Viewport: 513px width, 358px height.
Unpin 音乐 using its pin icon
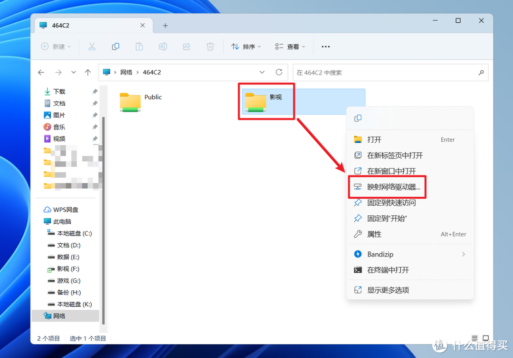pos(95,127)
